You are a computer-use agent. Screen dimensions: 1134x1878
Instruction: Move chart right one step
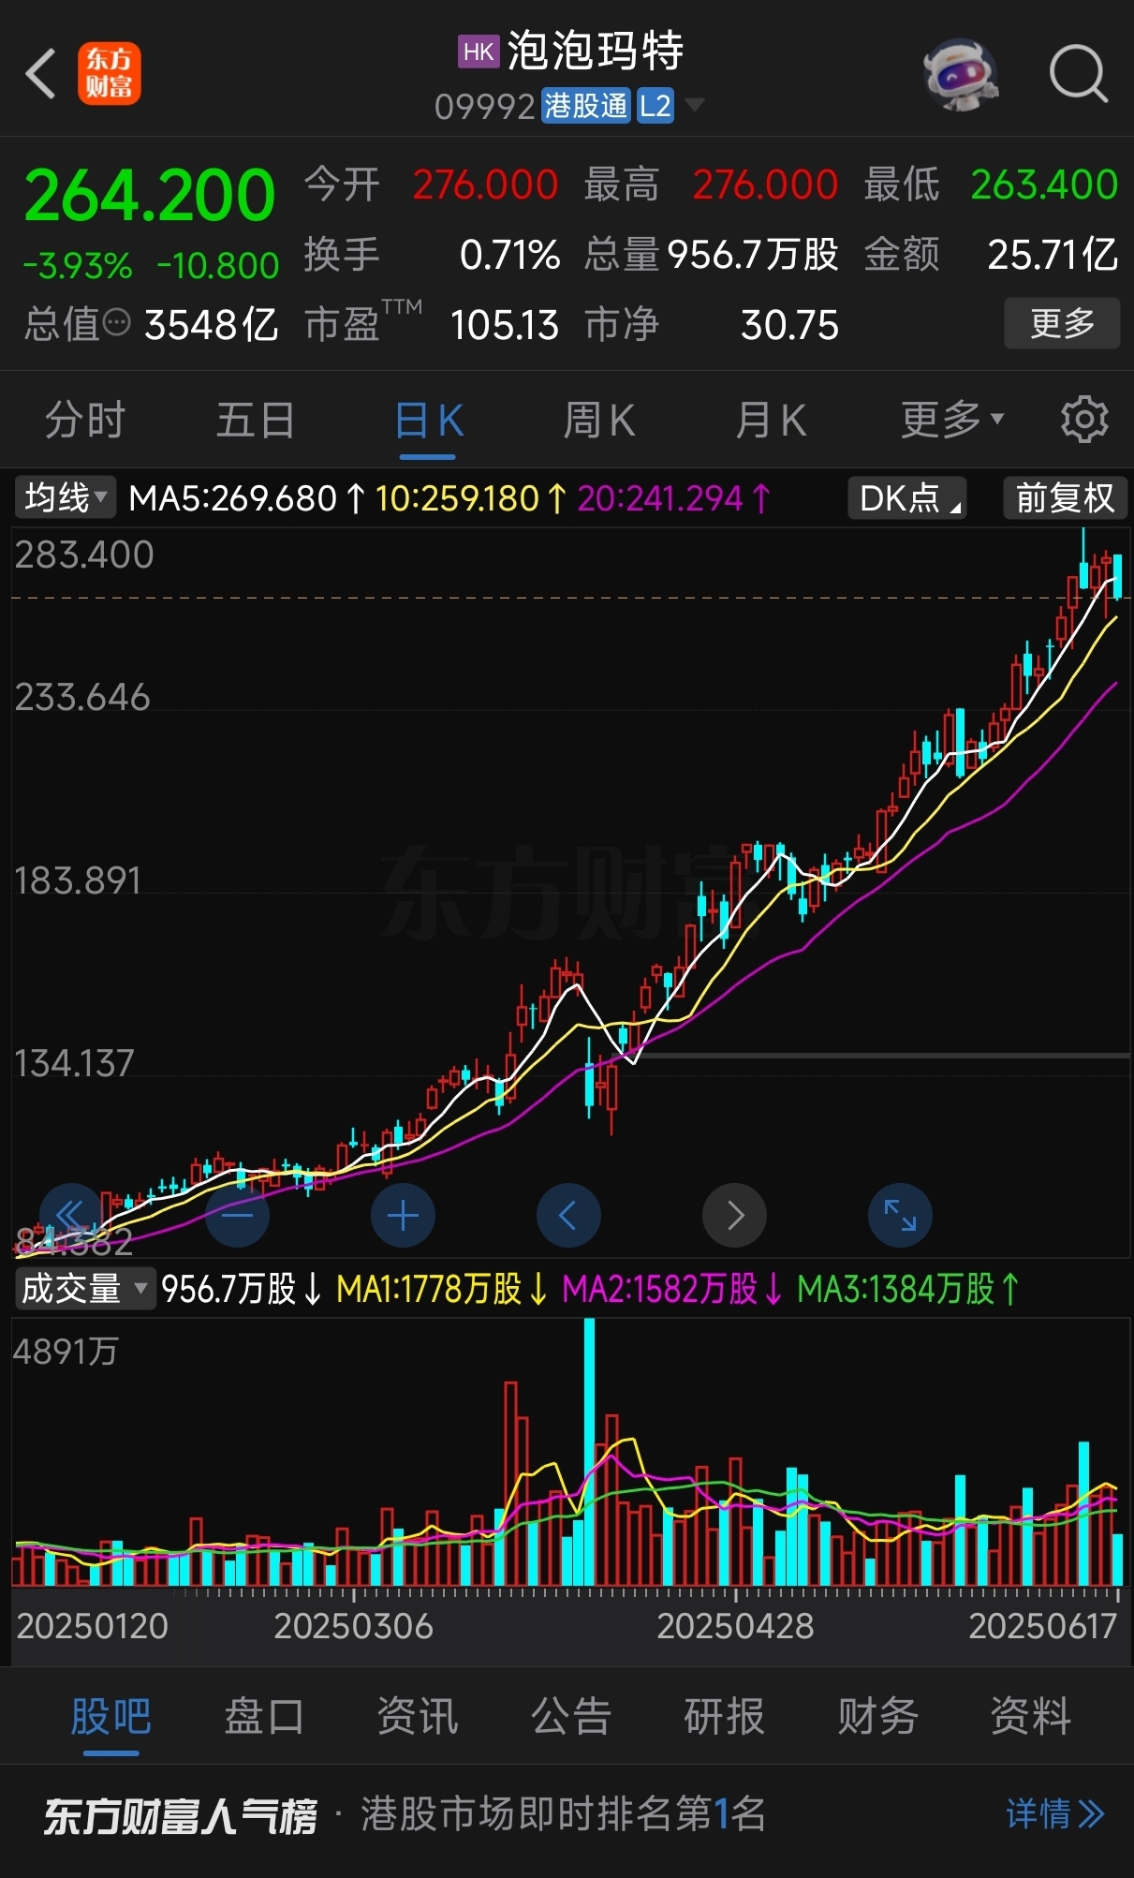734,1216
